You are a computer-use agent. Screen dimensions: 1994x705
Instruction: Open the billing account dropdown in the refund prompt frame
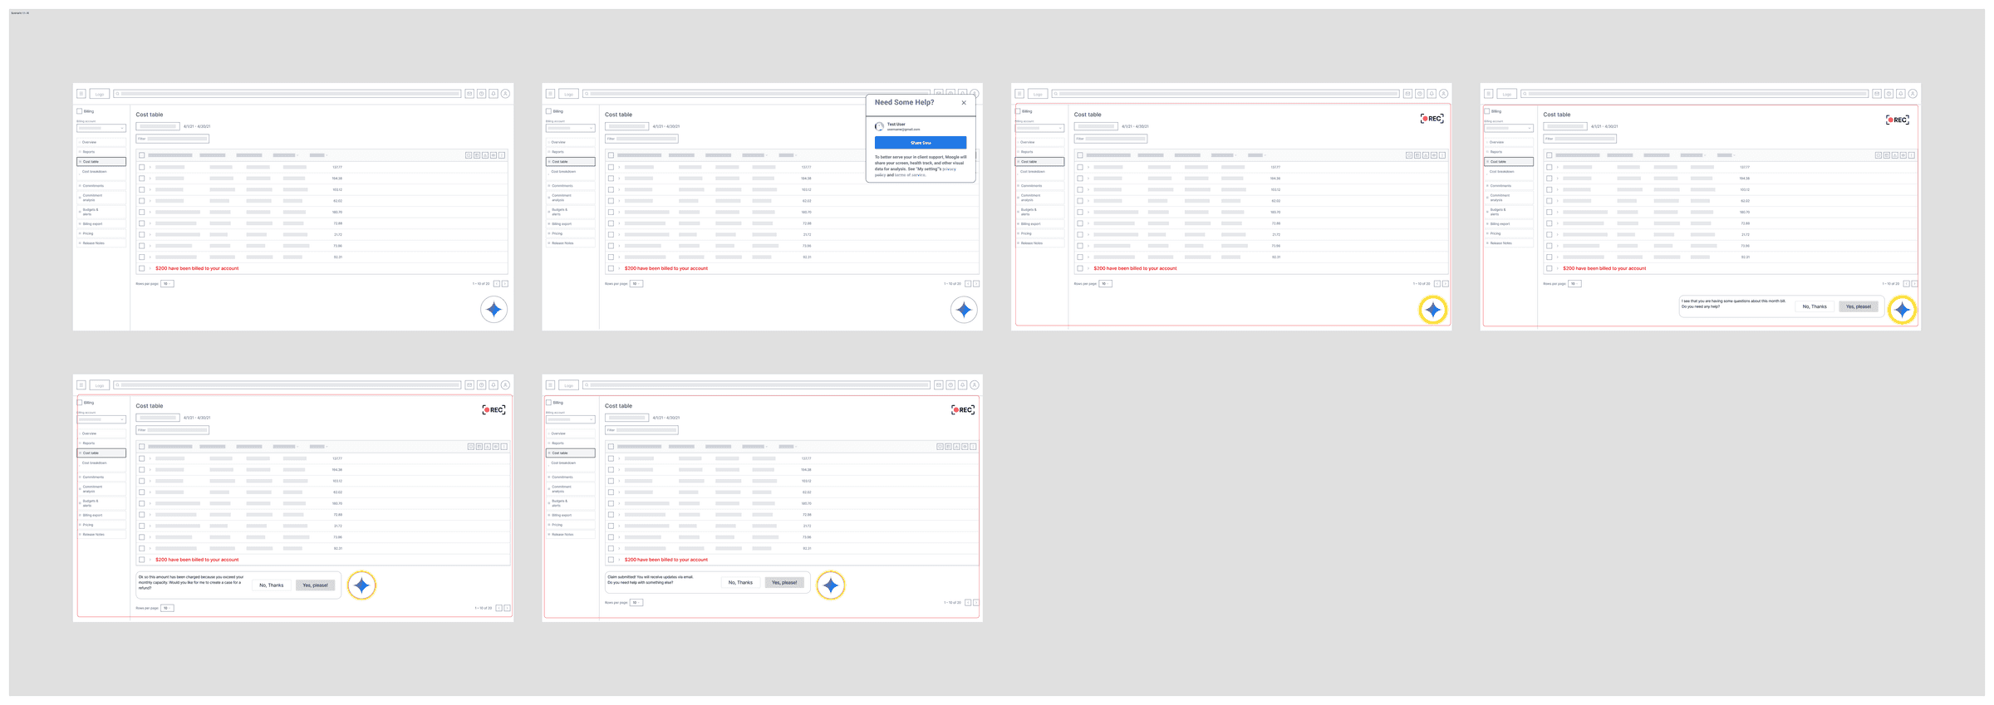tap(101, 419)
